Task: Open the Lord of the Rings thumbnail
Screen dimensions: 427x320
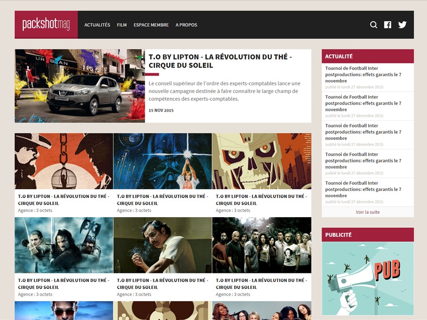Action: 64,245
